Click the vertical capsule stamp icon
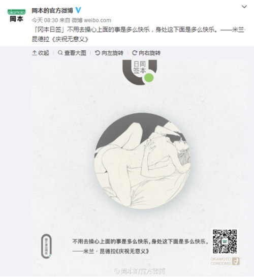 click(x=46, y=247)
